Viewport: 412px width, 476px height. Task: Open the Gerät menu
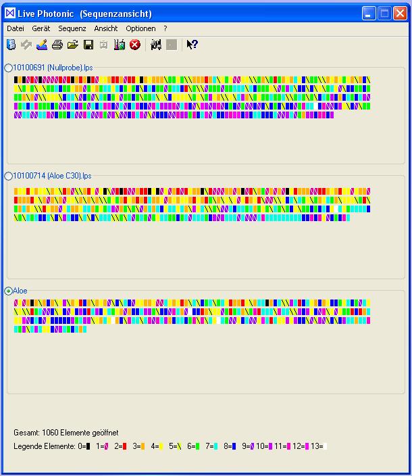click(x=41, y=28)
